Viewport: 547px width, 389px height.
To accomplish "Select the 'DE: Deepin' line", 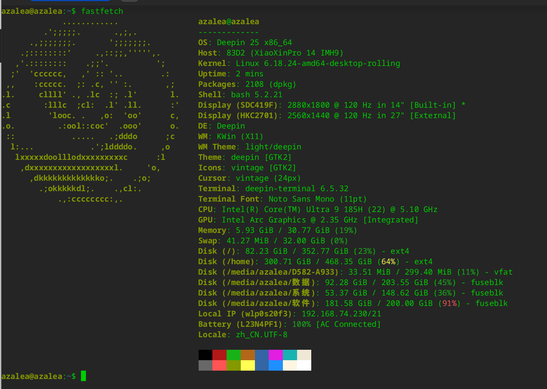I will (x=222, y=126).
